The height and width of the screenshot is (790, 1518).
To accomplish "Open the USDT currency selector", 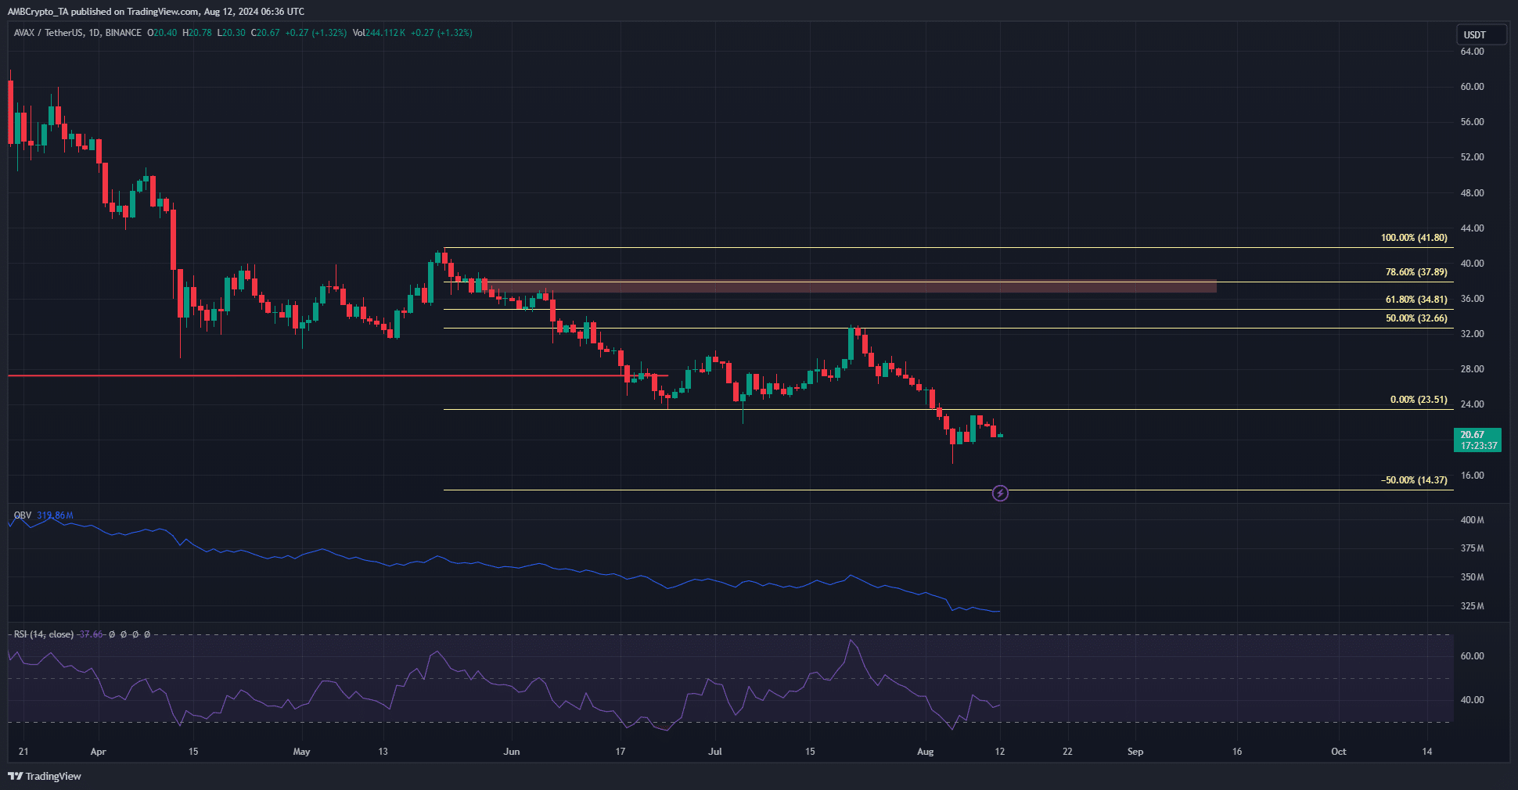I will coord(1481,34).
